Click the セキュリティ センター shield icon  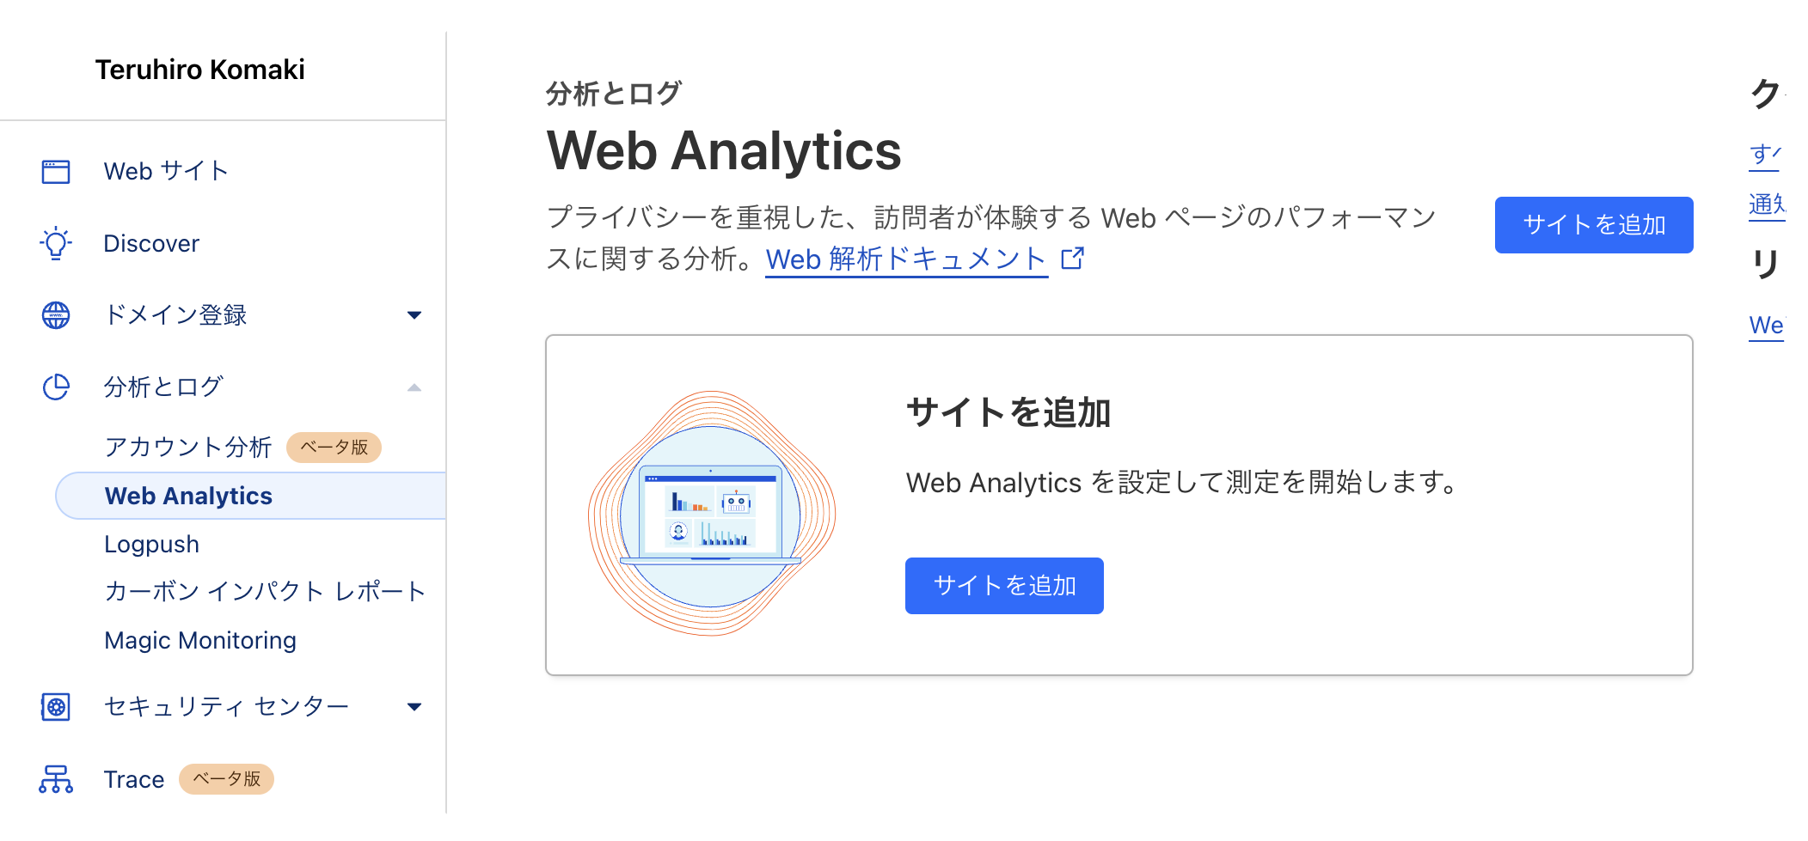click(54, 706)
